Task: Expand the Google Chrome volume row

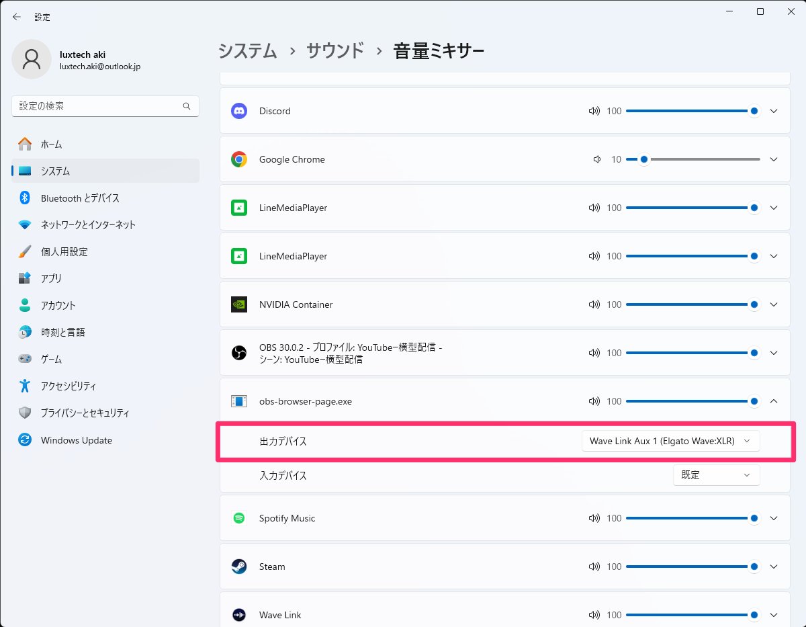Action: 774,159
